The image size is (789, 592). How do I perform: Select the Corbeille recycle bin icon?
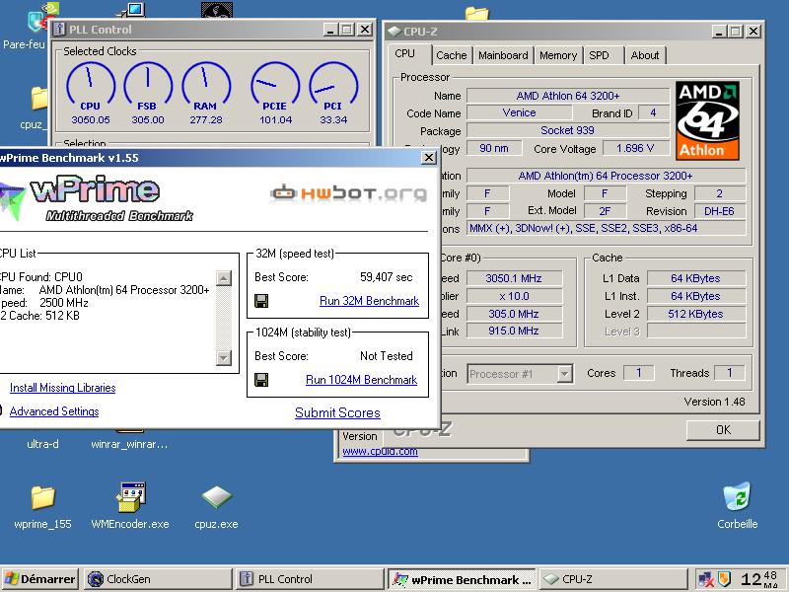[x=737, y=505]
